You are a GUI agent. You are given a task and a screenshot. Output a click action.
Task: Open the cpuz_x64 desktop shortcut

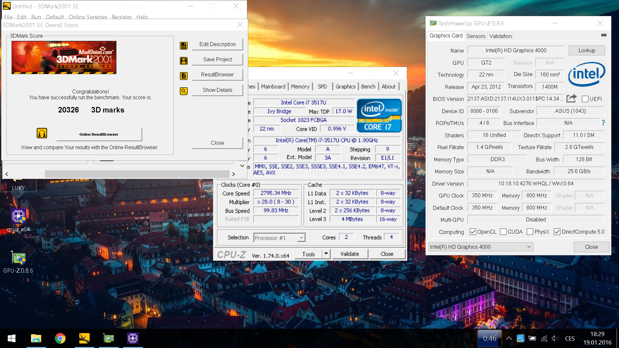tap(18, 221)
